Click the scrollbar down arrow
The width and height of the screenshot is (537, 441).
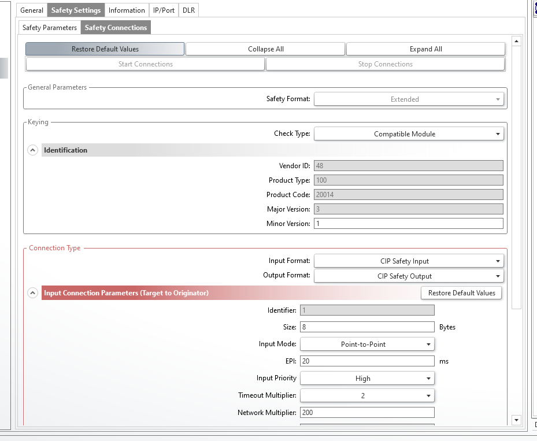516,420
